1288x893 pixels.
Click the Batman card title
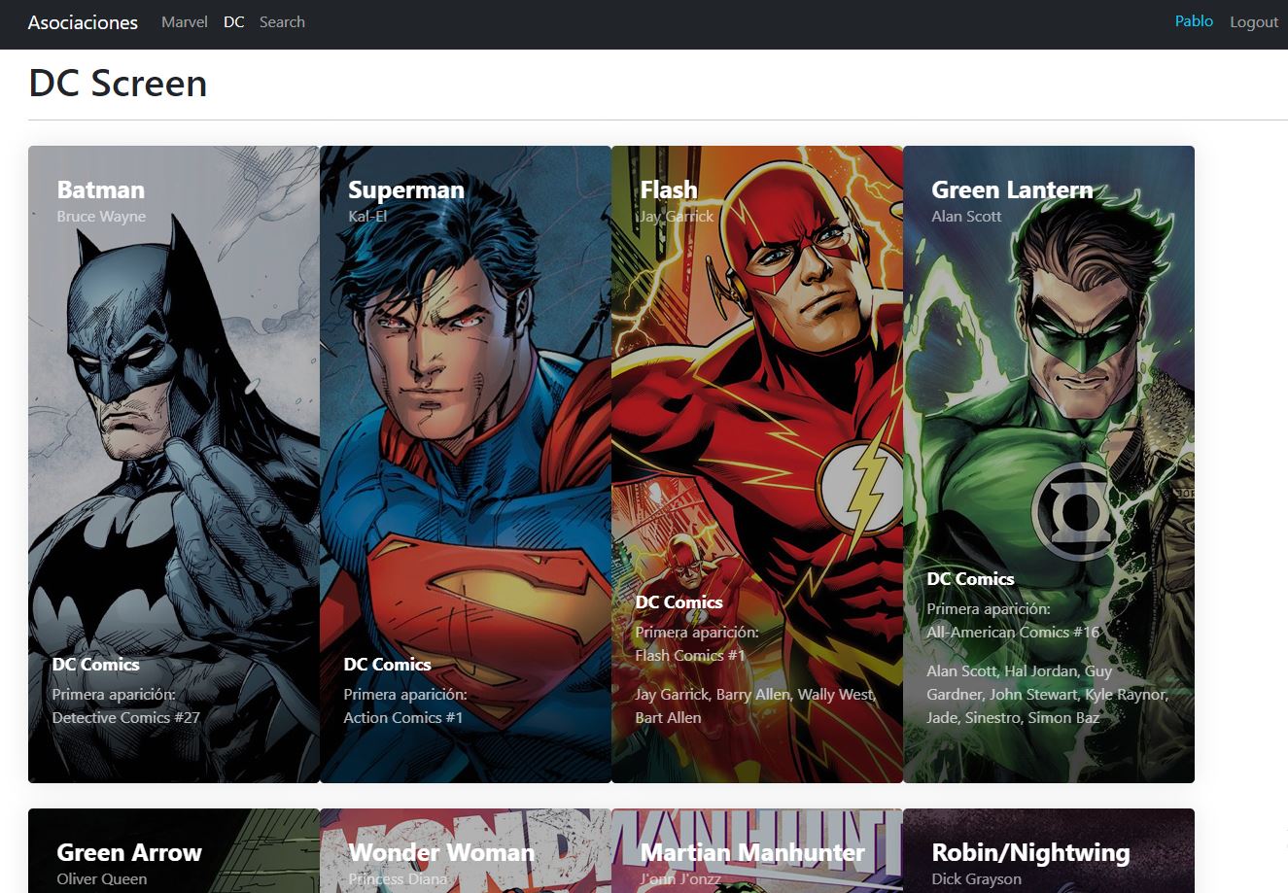(x=100, y=189)
